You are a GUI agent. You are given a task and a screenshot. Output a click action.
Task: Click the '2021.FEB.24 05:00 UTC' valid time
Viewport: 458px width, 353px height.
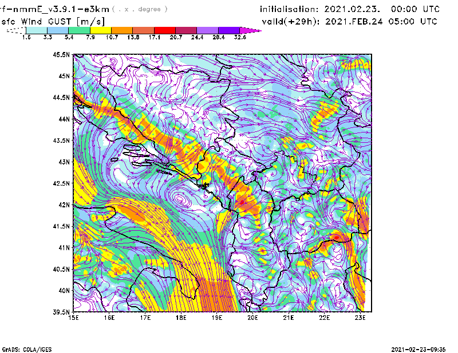(x=381, y=22)
